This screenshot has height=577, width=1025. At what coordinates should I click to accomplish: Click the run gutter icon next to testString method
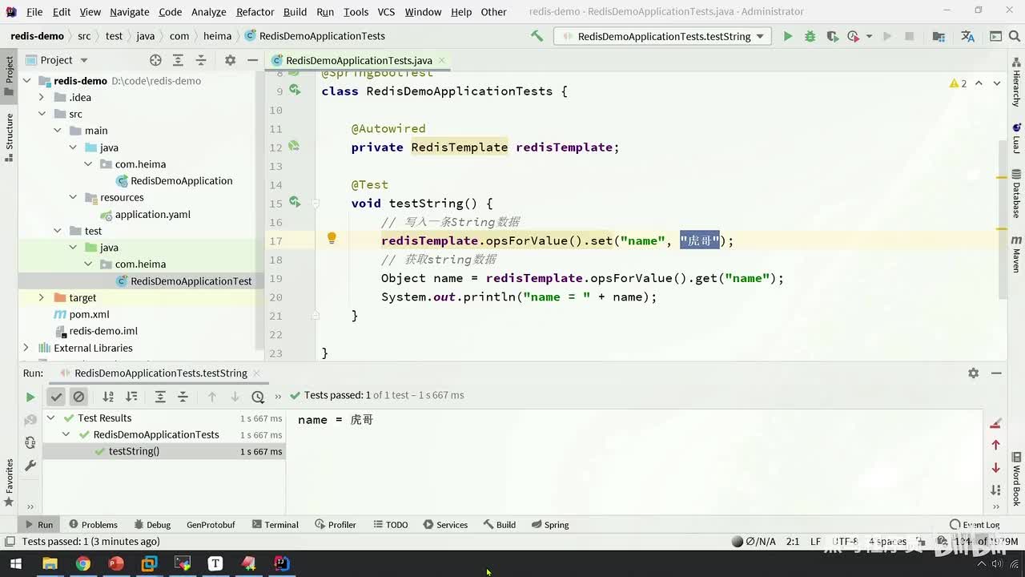[295, 203]
